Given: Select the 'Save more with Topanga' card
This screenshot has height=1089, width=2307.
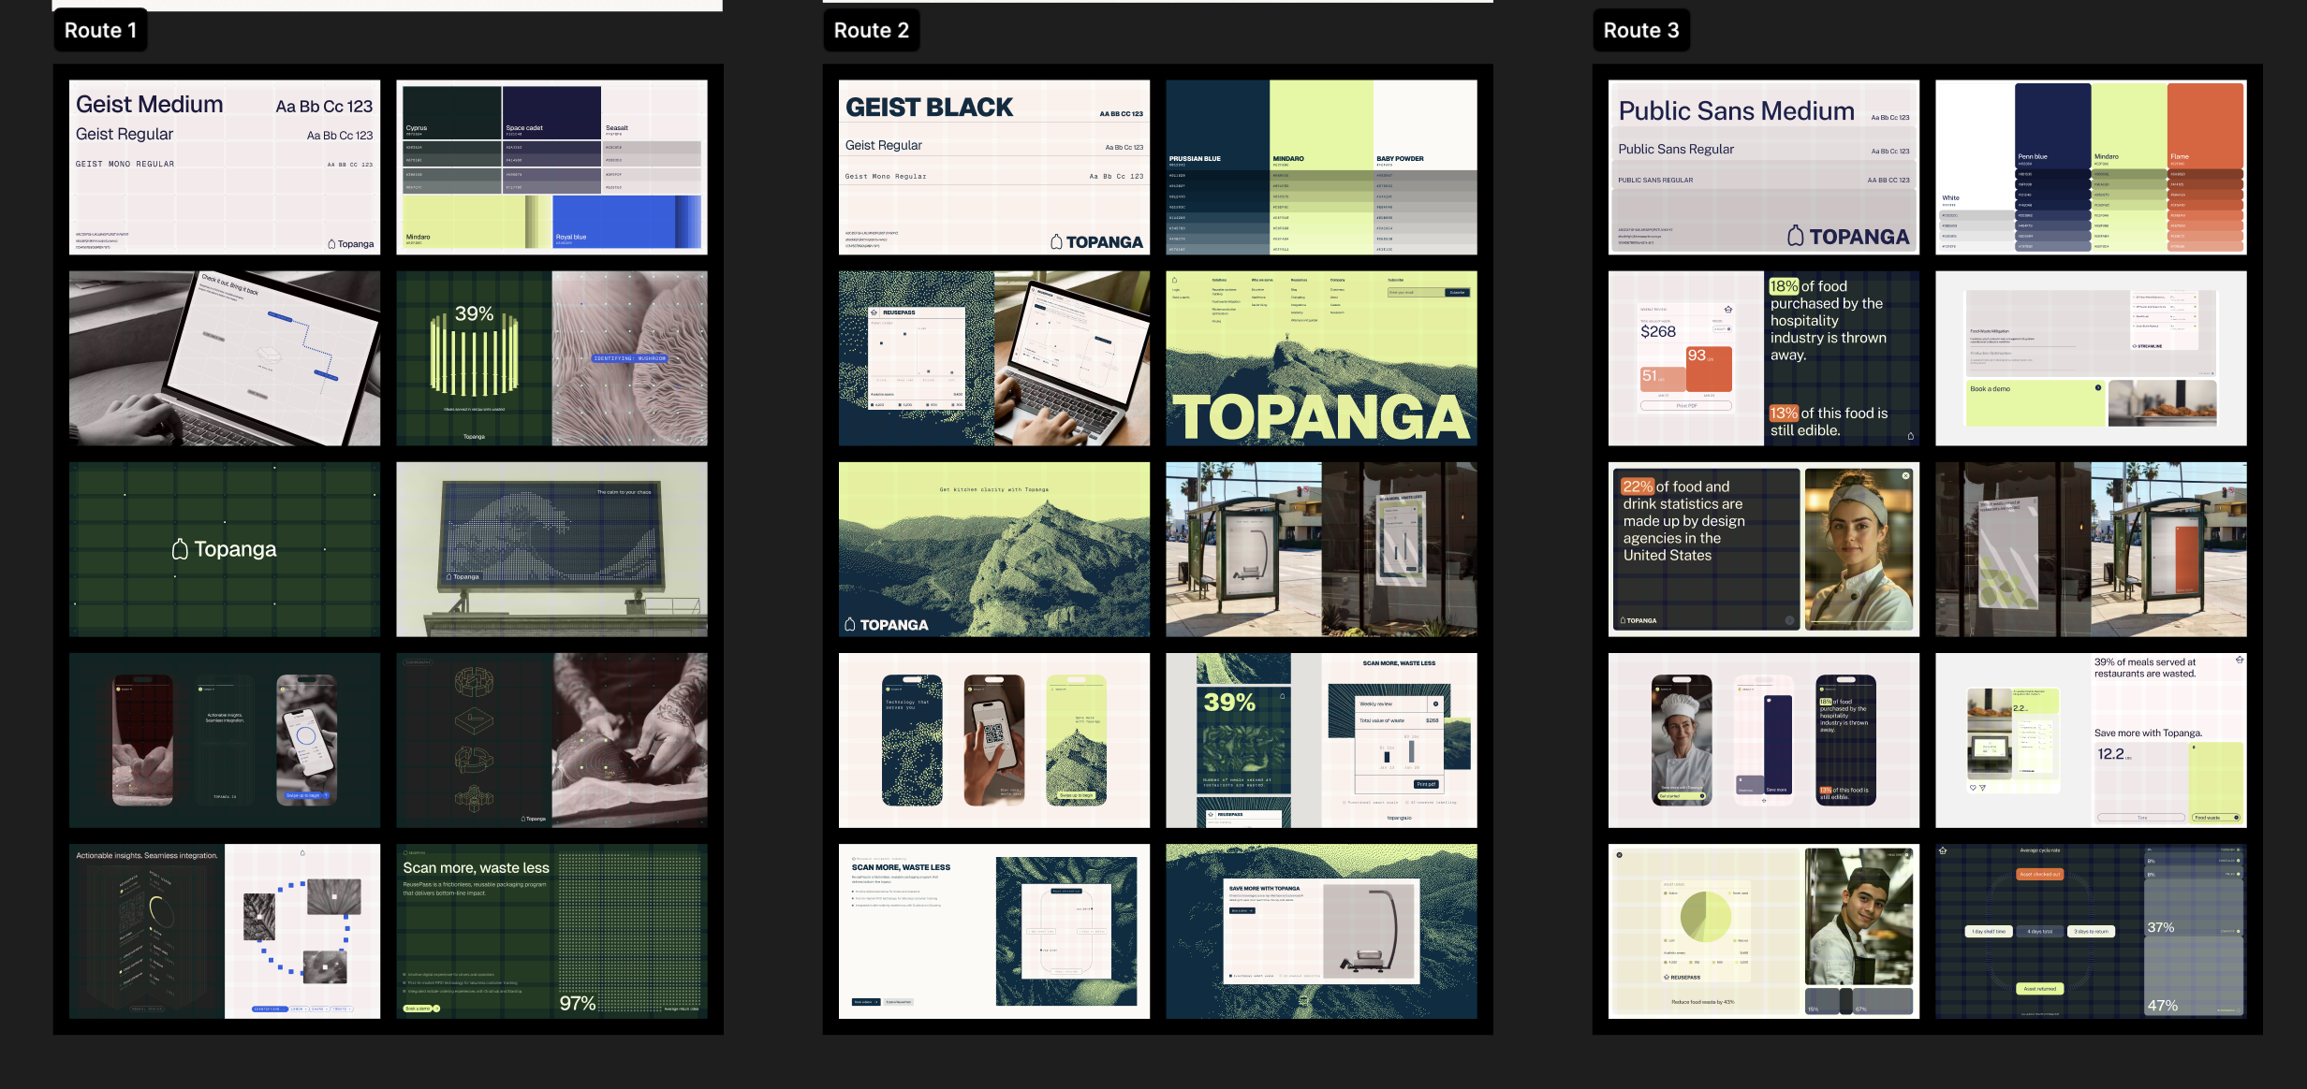Looking at the screenshot, I should click(1322, 931).
